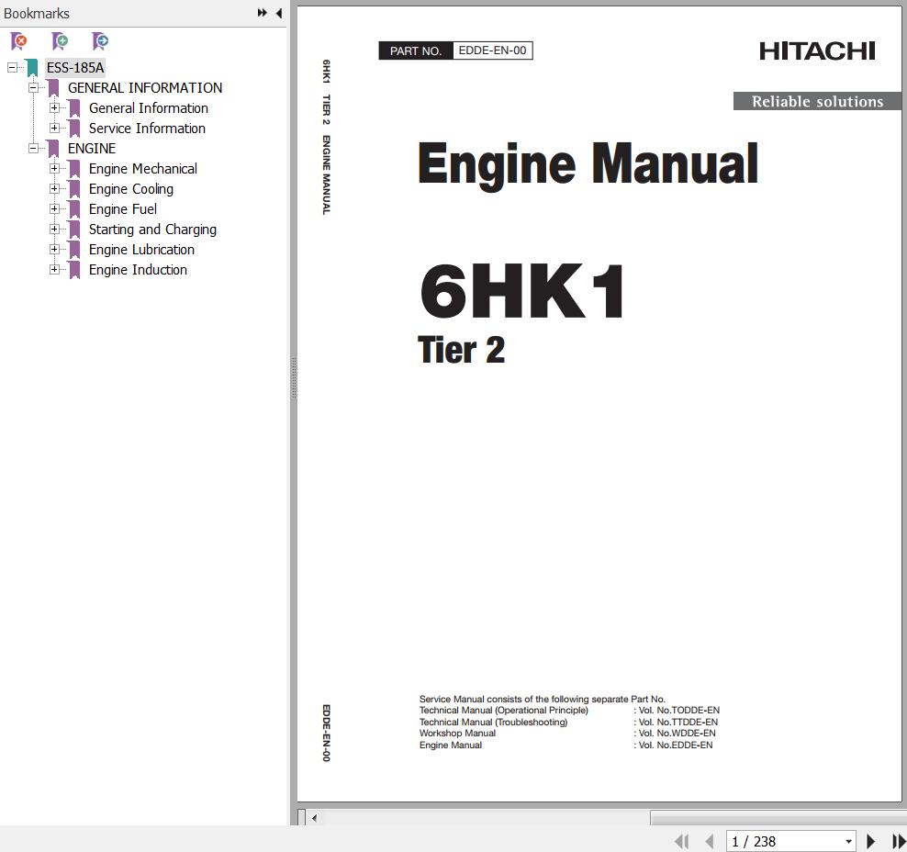Expand the Engine Induction bookmark

pyautogui.click(x=54, y=270)
